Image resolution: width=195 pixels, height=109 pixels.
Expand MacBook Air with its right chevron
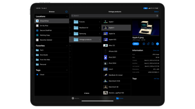(x=100, y=28)
